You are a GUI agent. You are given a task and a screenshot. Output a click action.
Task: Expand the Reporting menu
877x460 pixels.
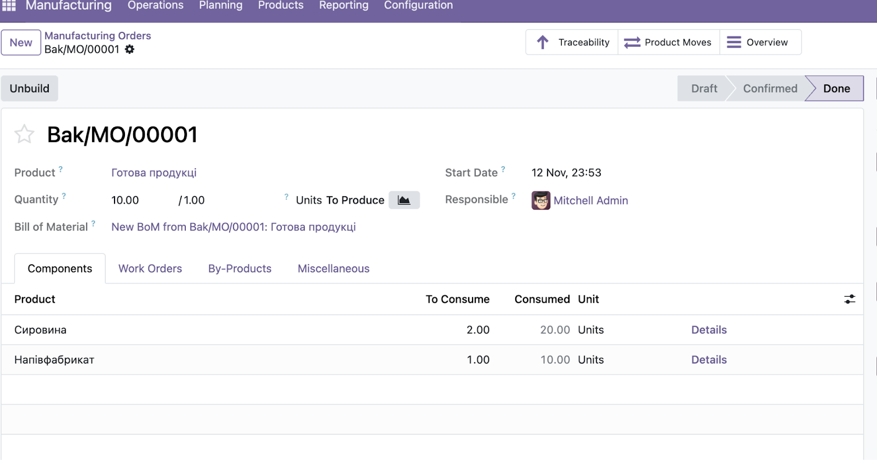tap(344, 5)
